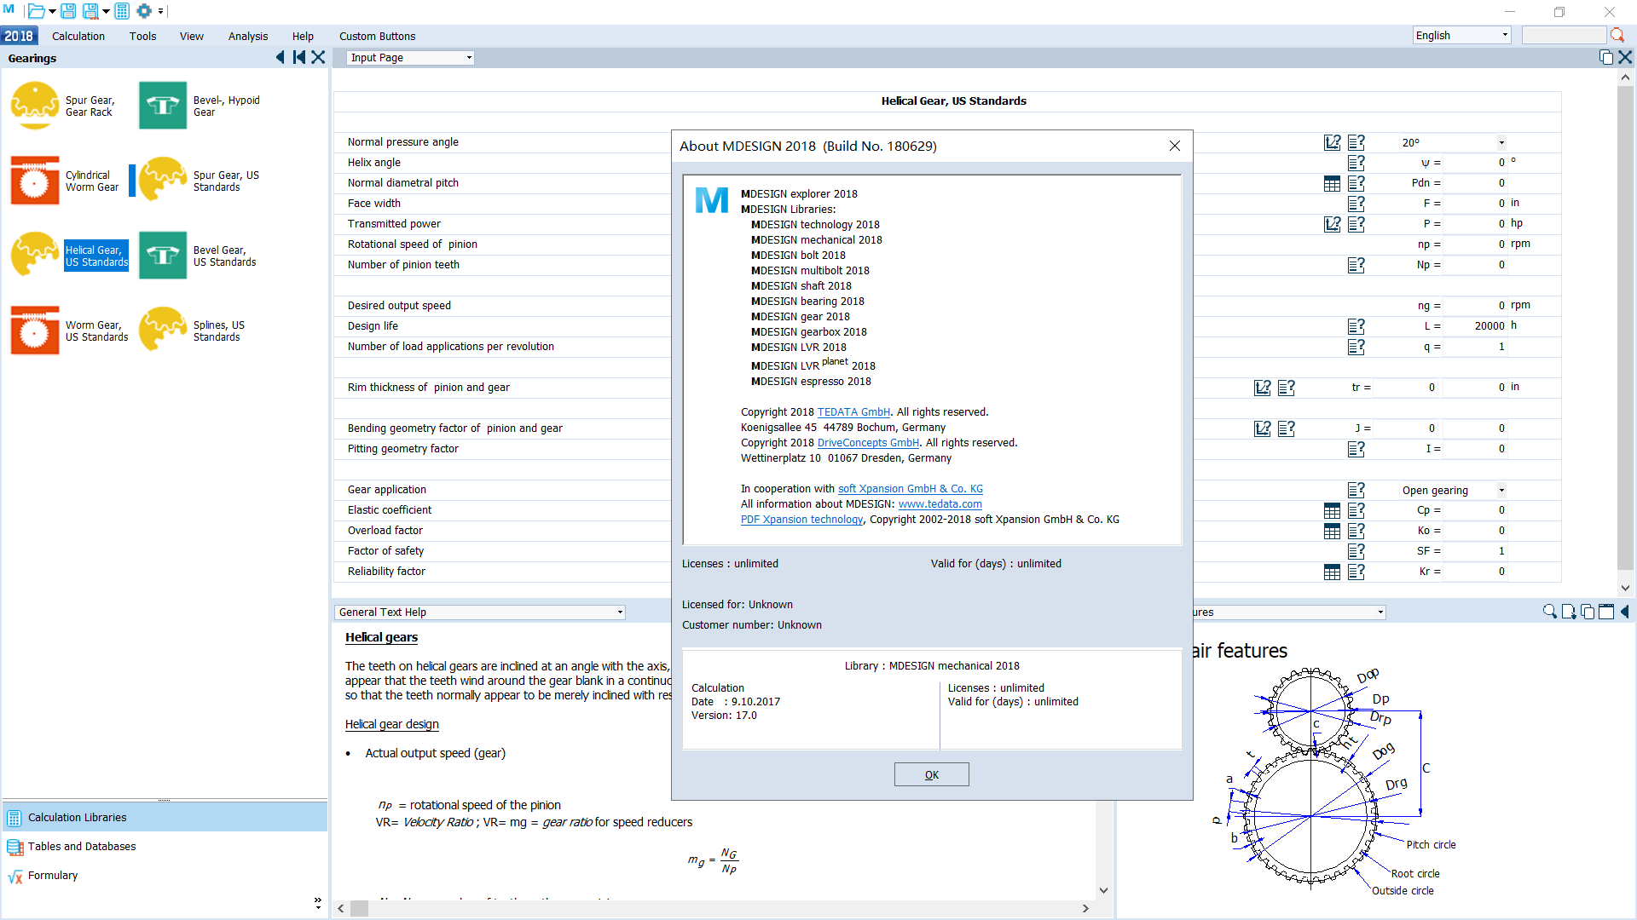Open settings gear in quick toolbar
Screen dimensions: 1637x920
click(x=144, y=11)
